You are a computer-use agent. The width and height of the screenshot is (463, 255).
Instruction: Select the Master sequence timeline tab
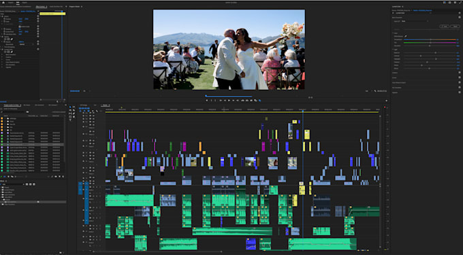pyautogui.click(x=105, y=105)
